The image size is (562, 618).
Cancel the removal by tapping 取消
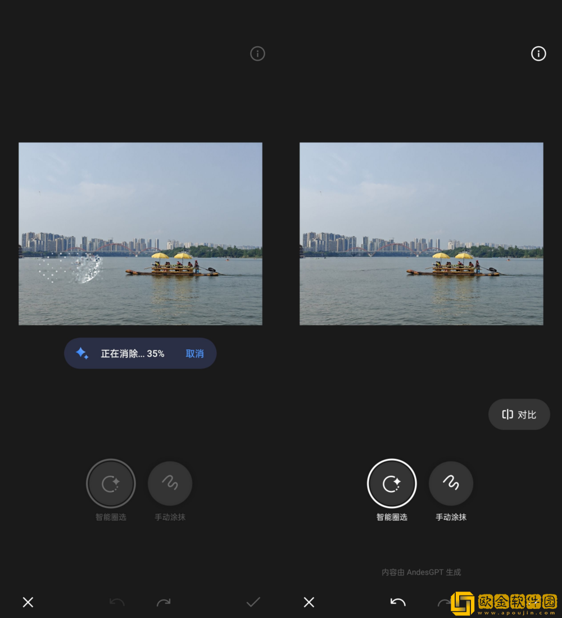coord(194,353)
